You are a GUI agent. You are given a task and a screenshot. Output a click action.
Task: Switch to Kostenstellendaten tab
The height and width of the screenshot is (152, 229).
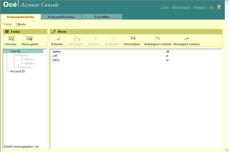click(61, 17)
